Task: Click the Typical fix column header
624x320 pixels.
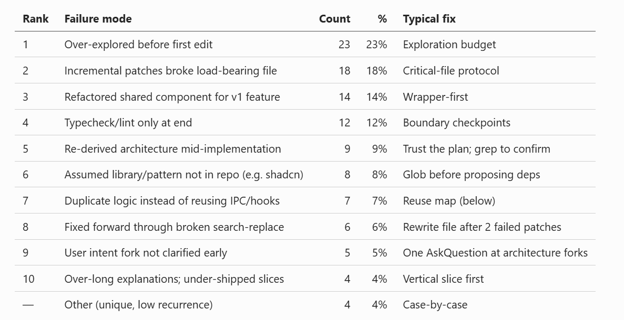Action: coord(429,19)
